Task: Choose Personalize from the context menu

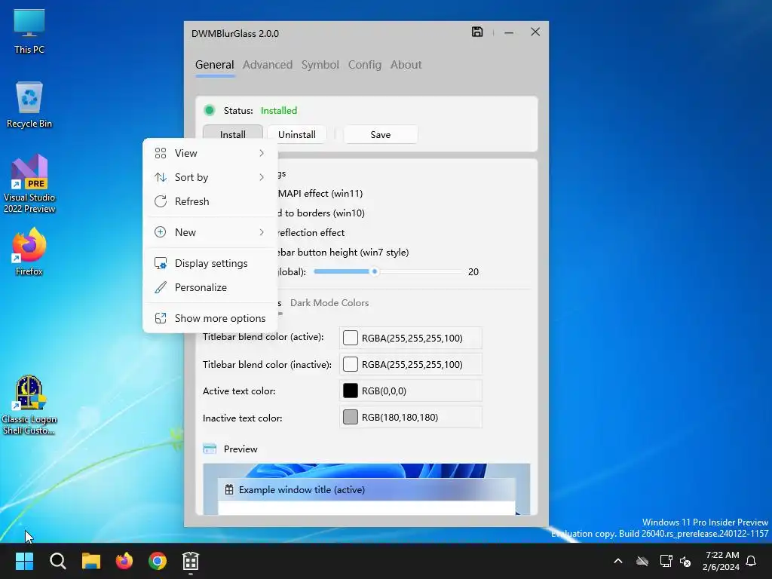Action: (210, 287)
